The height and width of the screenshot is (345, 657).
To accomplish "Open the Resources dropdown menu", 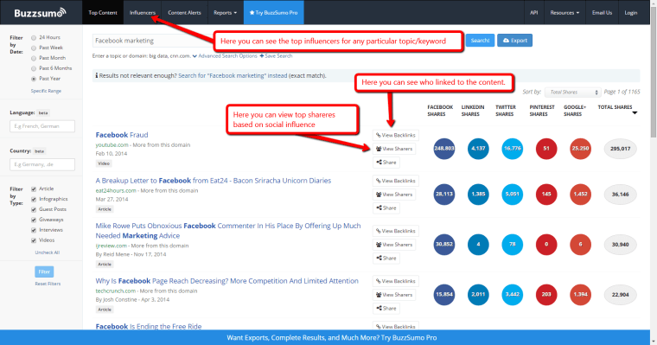I will click(x=565, y=13).
